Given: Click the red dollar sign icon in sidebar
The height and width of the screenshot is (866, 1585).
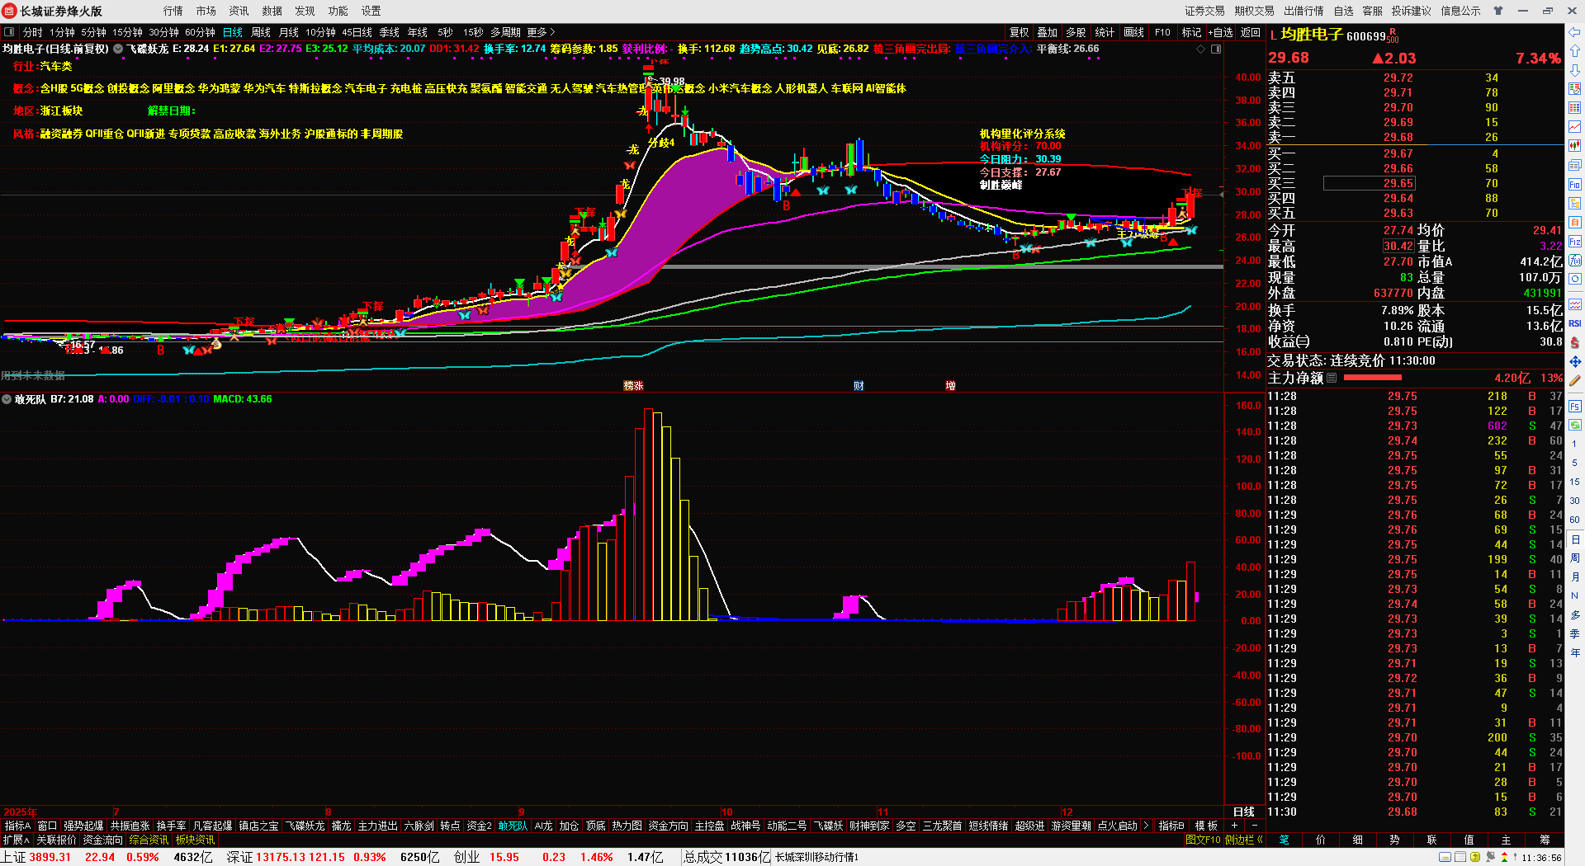Looking at the screenshot, I should pyautogui.click(x=1575, y=342).
